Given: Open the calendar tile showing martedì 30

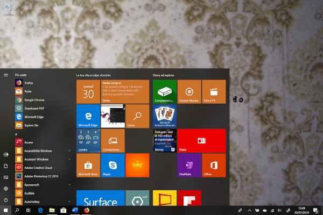Looking at the screenshot, I should [88, 91].
